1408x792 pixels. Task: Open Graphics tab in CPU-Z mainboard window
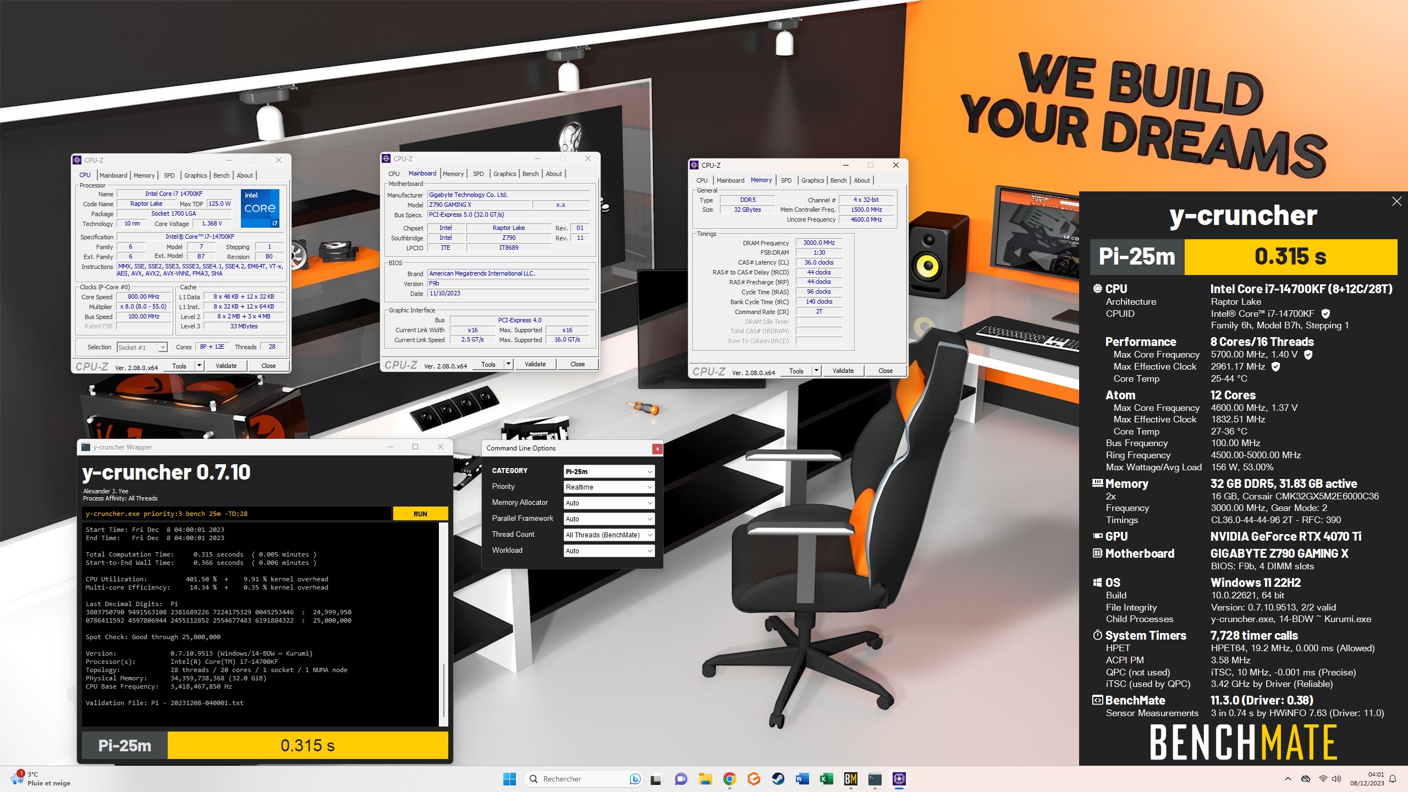pos(505,174)
